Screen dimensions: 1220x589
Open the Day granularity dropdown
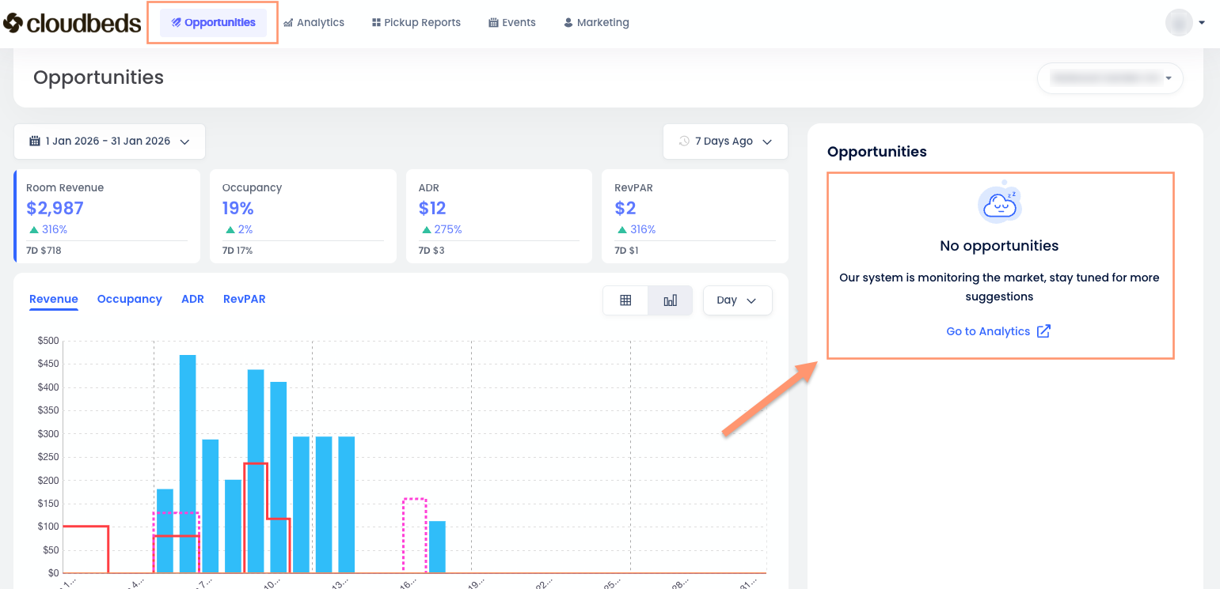click(x=737, y=300)
